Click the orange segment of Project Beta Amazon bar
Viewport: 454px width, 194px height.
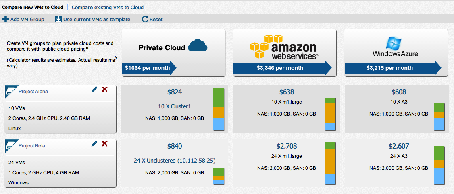coord(330,162)
